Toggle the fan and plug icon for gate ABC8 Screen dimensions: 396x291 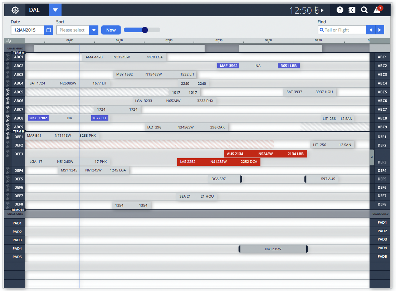(x=8, y=118)
